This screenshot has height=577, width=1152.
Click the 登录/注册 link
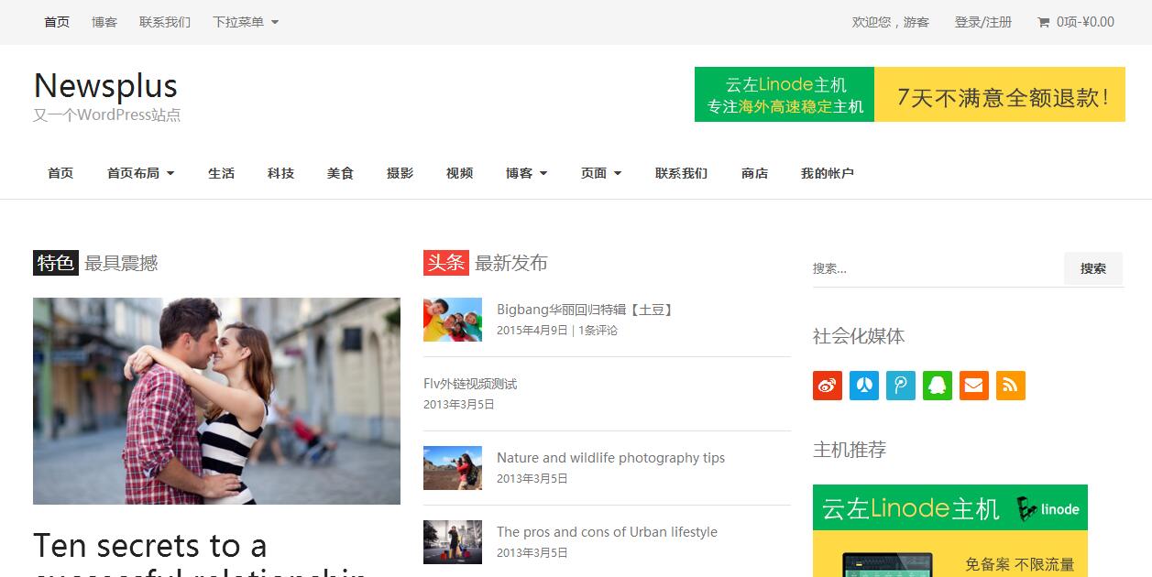click(983, 22)
